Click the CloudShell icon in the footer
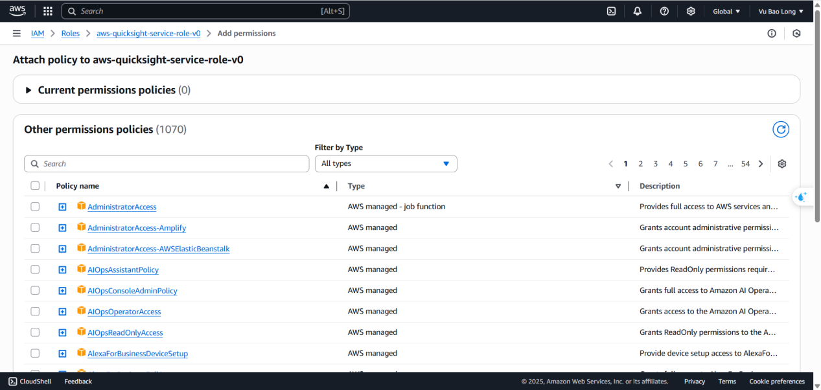Image resolution: width=821 pixels, height=390 pixels. [12, 382]
